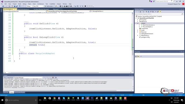Open the Debug configuration dropdown
The height and width of the screenshot is (104, 185).
pyautogui.click(x=29, y=6)
